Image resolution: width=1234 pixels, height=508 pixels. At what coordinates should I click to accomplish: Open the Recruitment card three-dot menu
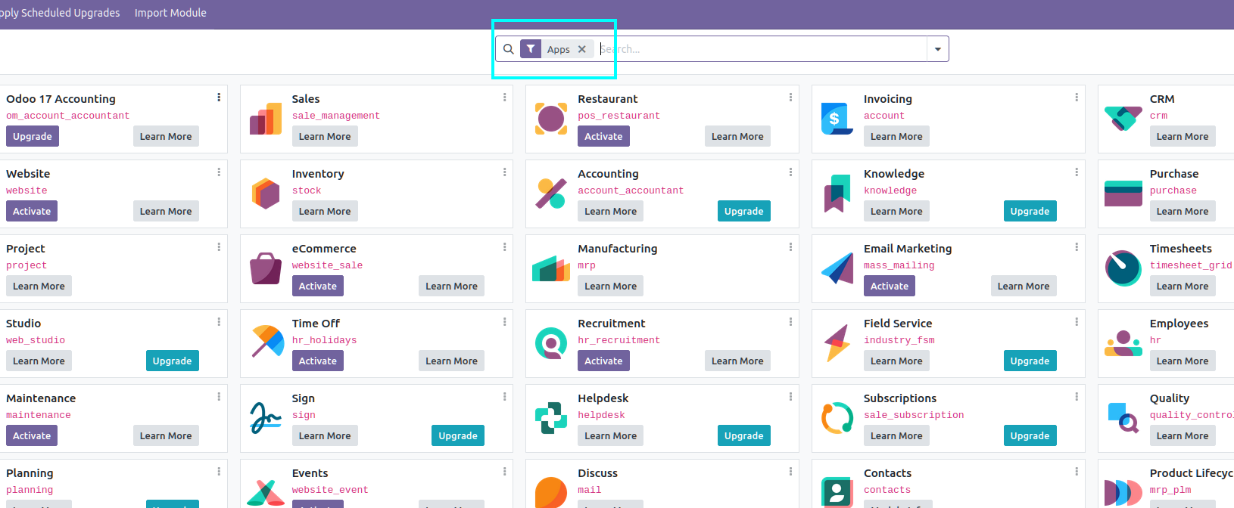pyautogui.click(x=791, y=322)
